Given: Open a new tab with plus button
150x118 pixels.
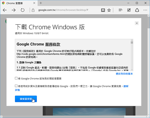Looking at the screenshot, I should click(x=41, y=3).
